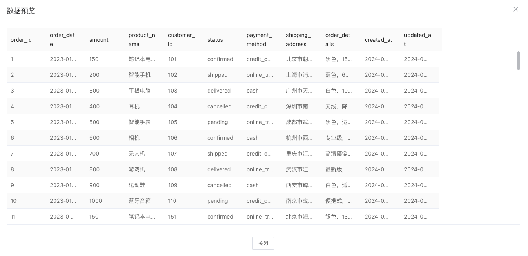Click the product_name column header

coord(142,40)
